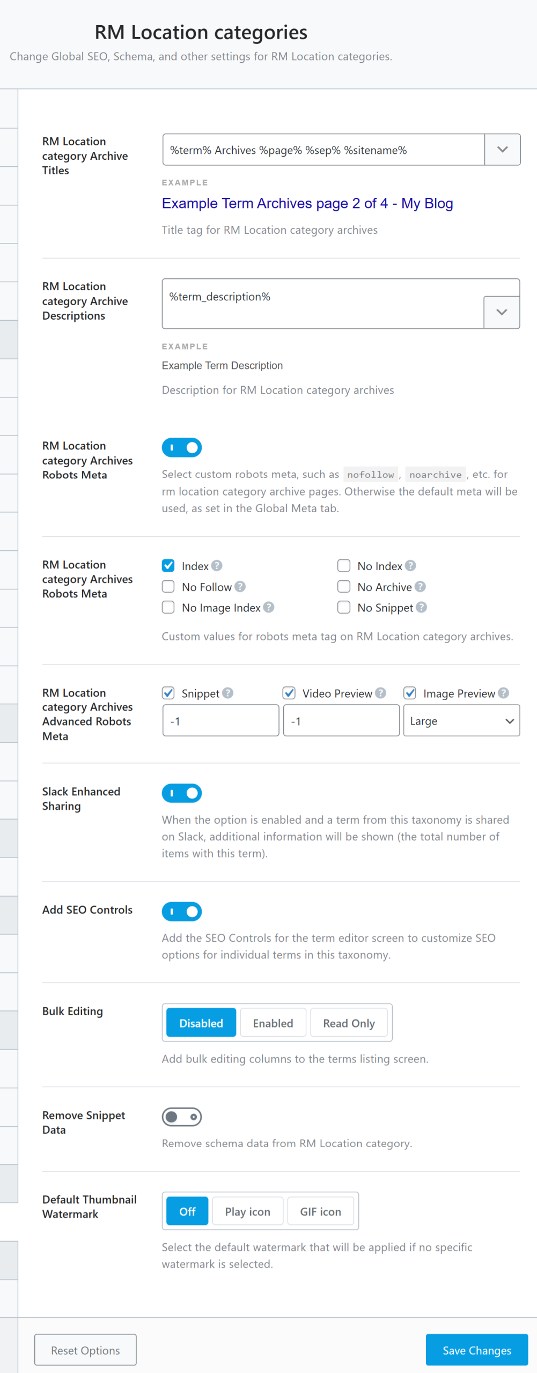Screen dimensions: 537x1373
Task: Expand the Archive Descriptions variables dropdown
Action: click(501, 312)
